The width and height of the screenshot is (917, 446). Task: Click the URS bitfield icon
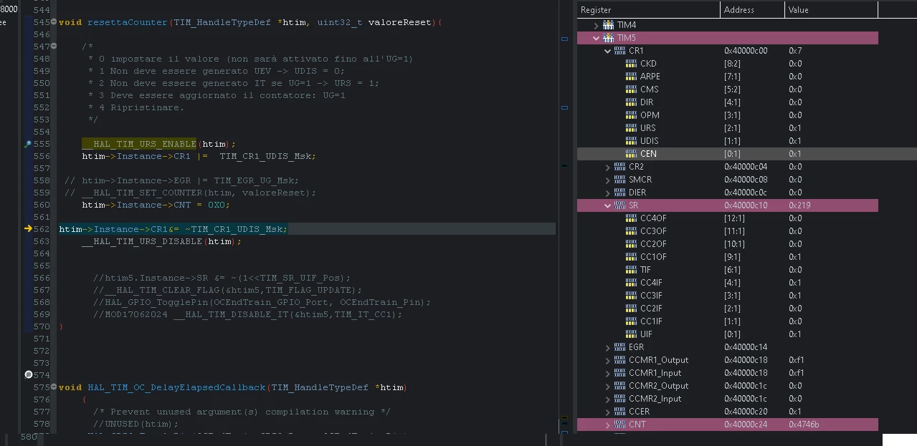click(x=631, y=128)
